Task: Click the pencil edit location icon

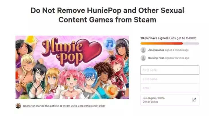Action: point(194,100)
